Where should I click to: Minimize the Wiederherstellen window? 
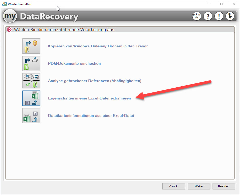210,4
